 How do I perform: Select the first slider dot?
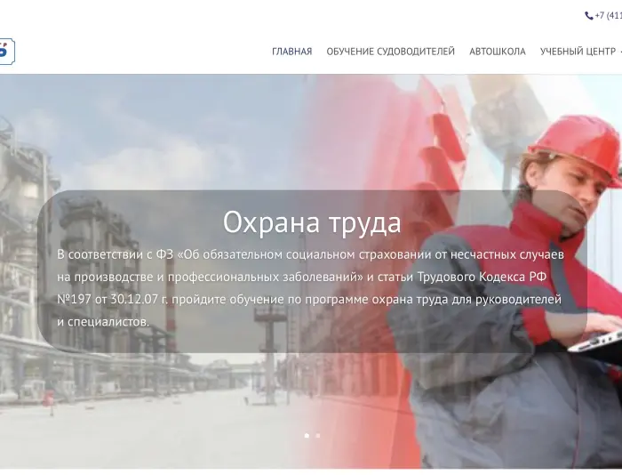307,436
